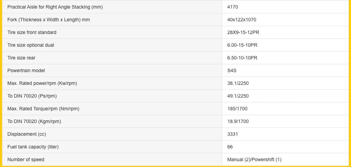Viewport: 351px width, 167px height.
Task: Select the Fork Thickness x Width x Length label
Action: point(49,20)
